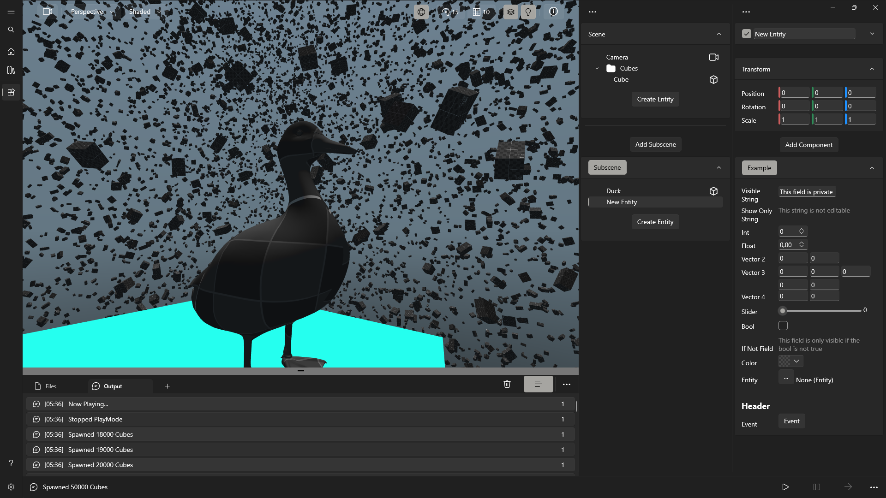Click the viewport camera icon
The width and height of the screenshot is (886, 498).
point(48,12)
